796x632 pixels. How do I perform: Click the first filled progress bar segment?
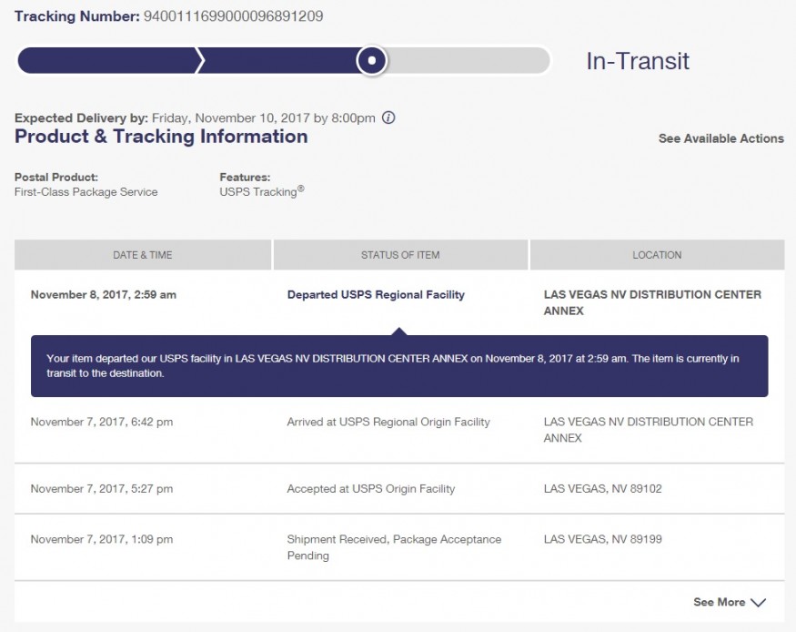pos(107,60)
